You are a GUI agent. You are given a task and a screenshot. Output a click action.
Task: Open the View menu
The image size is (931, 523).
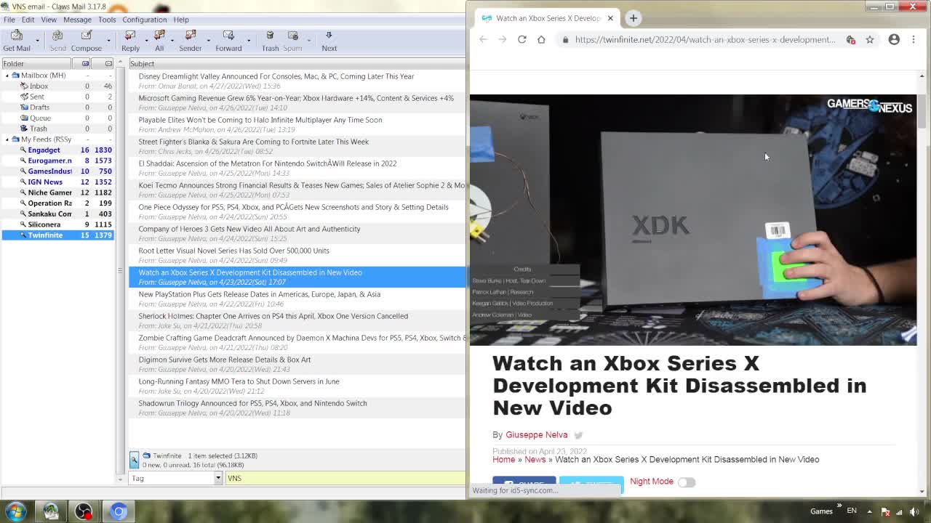pyautogui.click(x=49, y=20)
